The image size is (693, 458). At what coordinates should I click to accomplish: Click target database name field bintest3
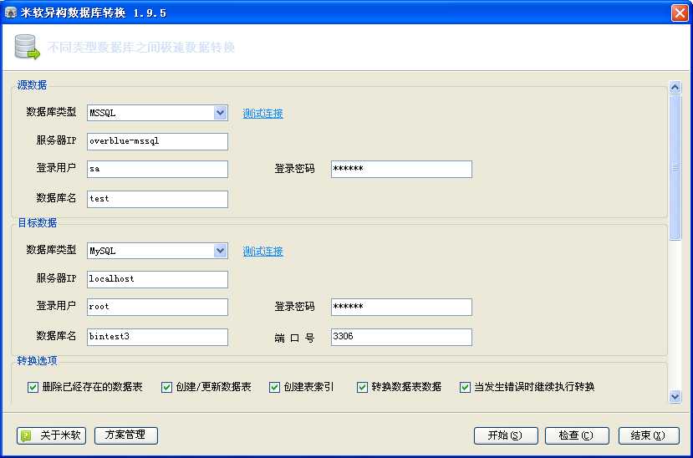(x=157, y=337)
